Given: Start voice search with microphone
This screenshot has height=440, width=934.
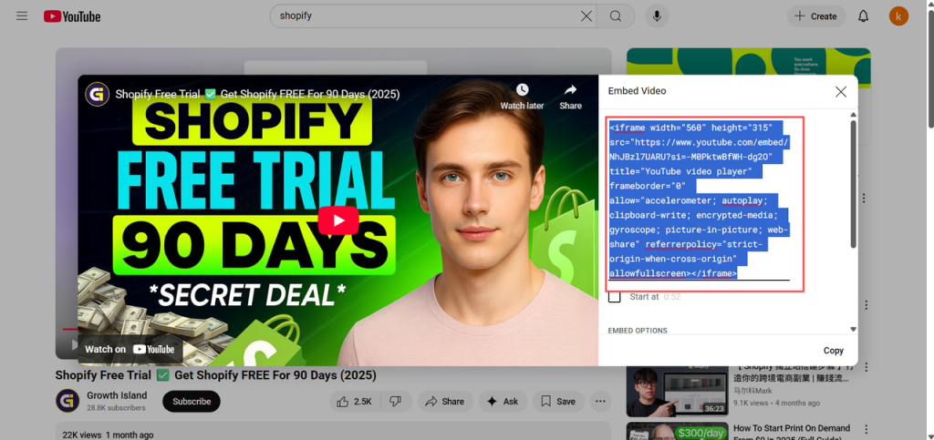Looking at the screenshot, I should tap(656, 16).
